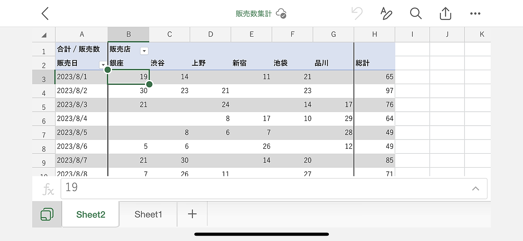Open the text formatting options
This screenshot has height=241, width=523.
point(386,13)
